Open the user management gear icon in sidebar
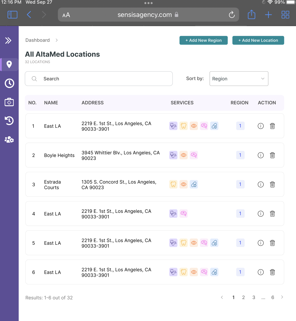296x321 pixels. 9,139
